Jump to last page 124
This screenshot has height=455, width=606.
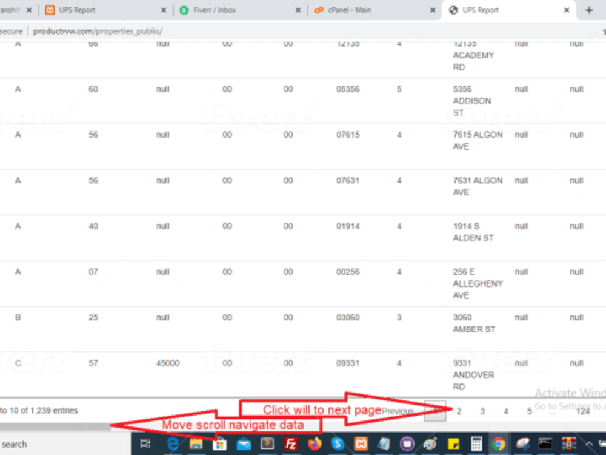click(x=583, y=411)
